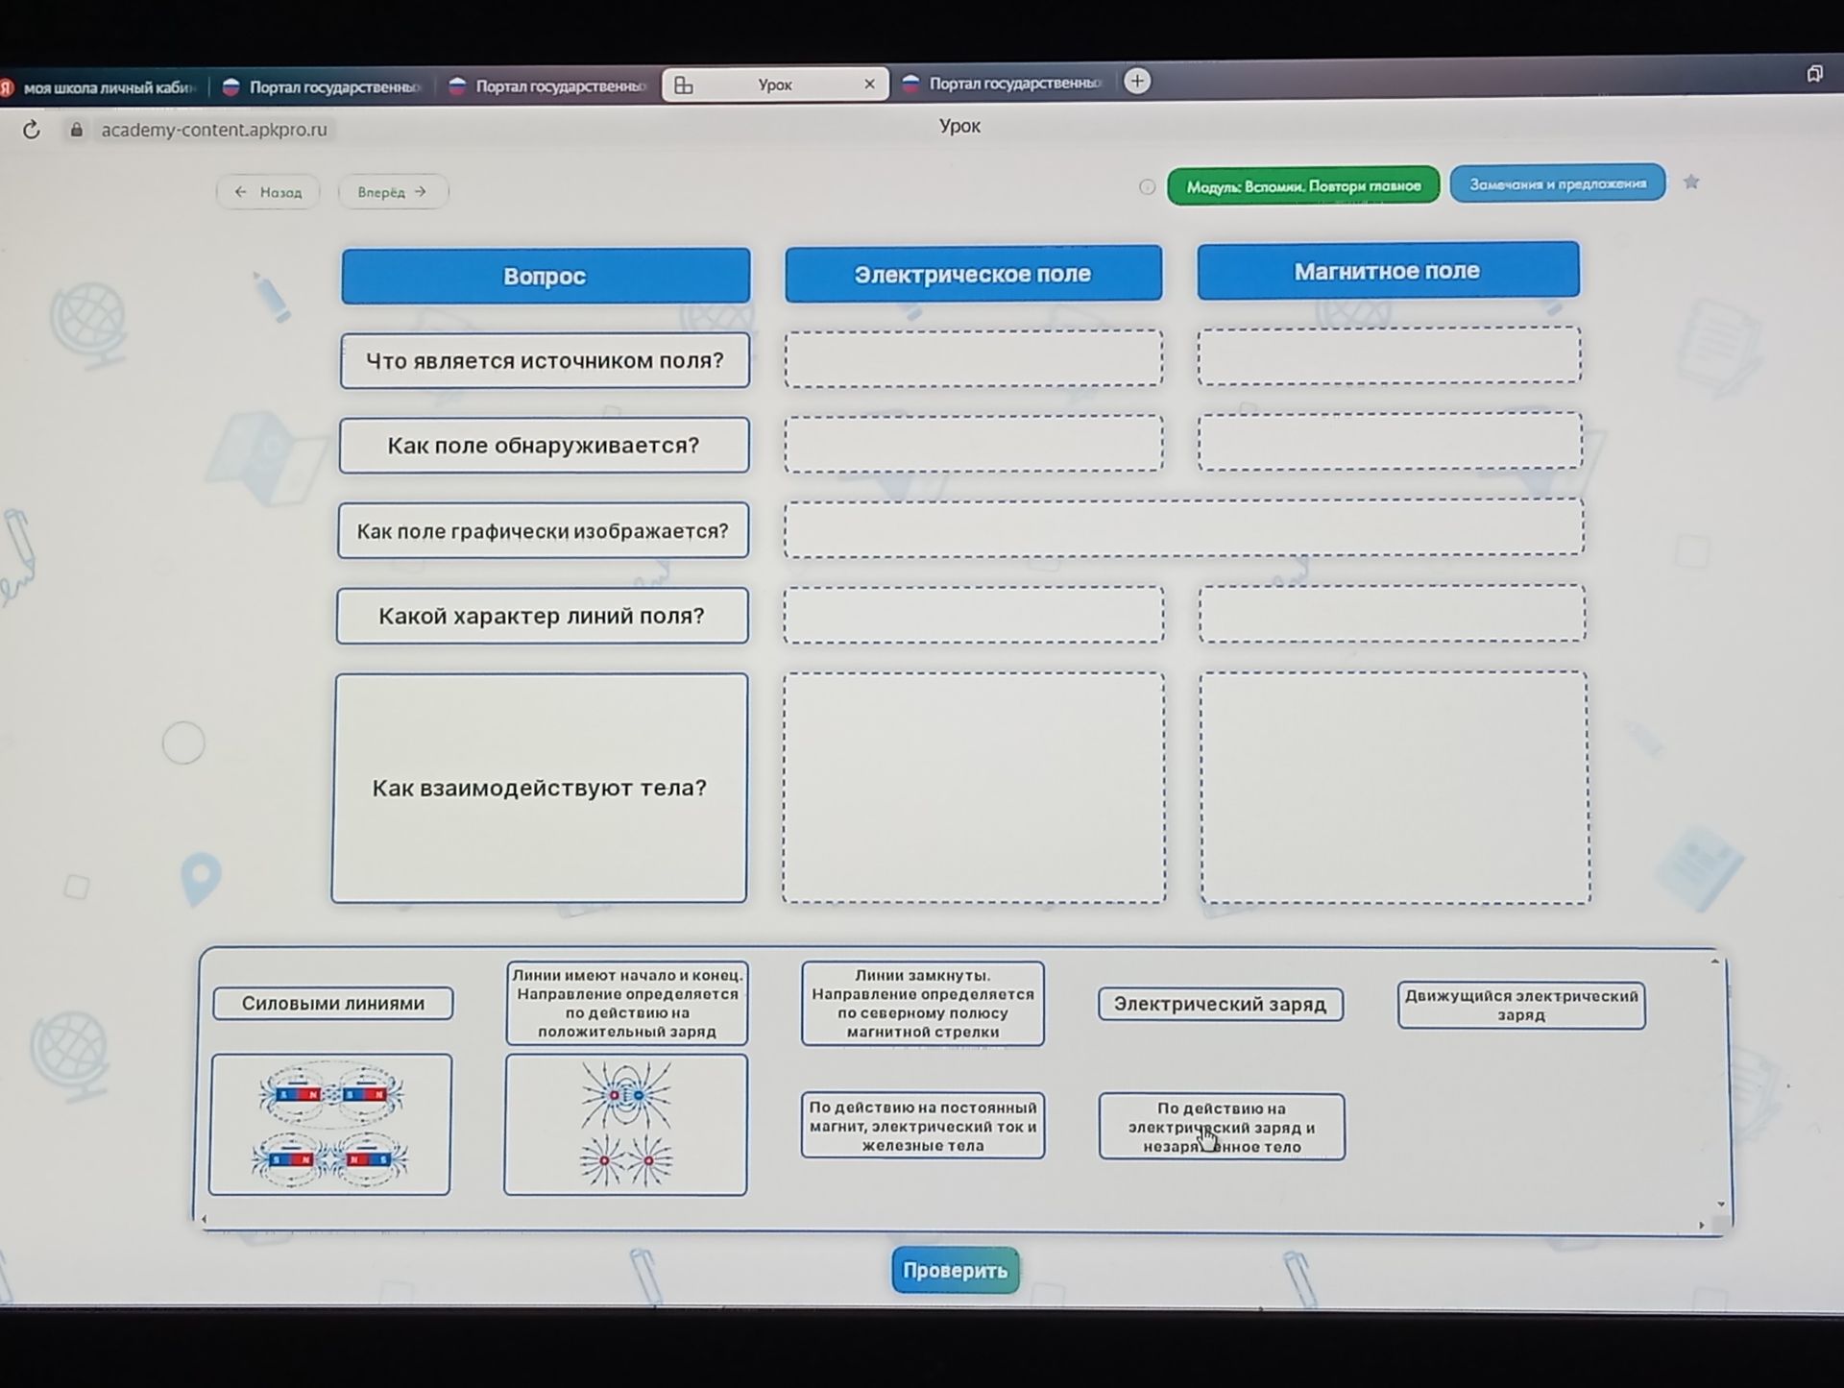Viewport: 1844px width, 1388px height.
Task: Click the Модуль: Вспомни. Повтори главное badge
Action: point(1303,186)
